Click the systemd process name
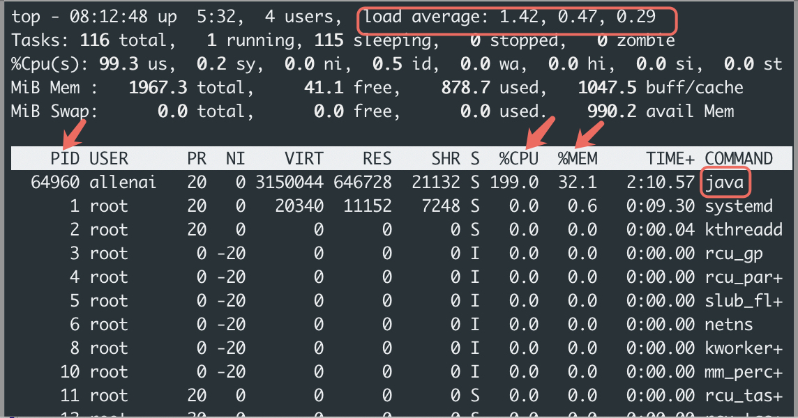 [x=739, y=206]
